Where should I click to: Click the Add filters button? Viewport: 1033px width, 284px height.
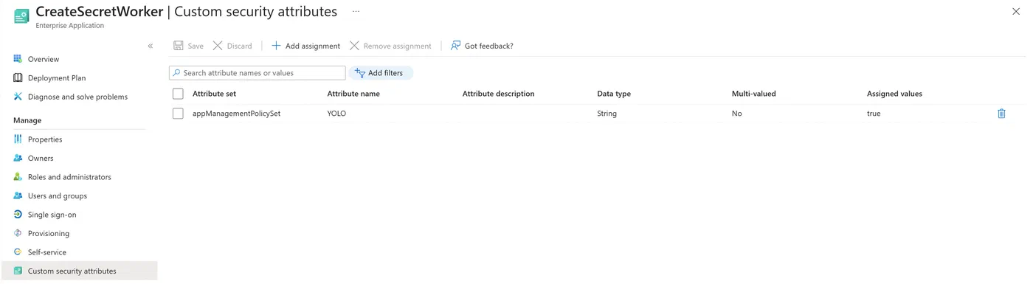click(x=380, y=73)
